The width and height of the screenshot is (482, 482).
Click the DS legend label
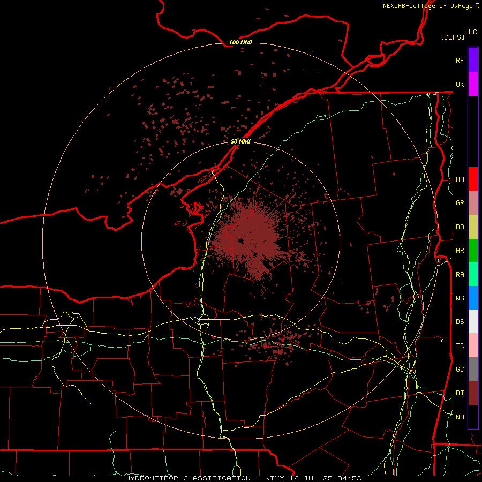point(460,322)
